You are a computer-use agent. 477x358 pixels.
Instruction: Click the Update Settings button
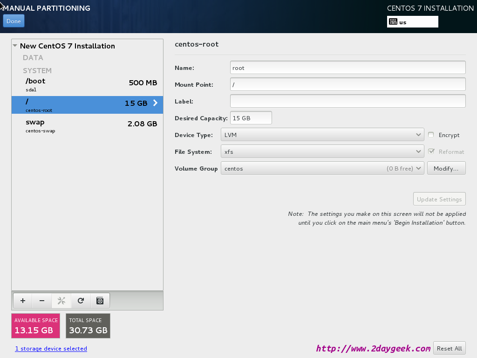[439, 199]
